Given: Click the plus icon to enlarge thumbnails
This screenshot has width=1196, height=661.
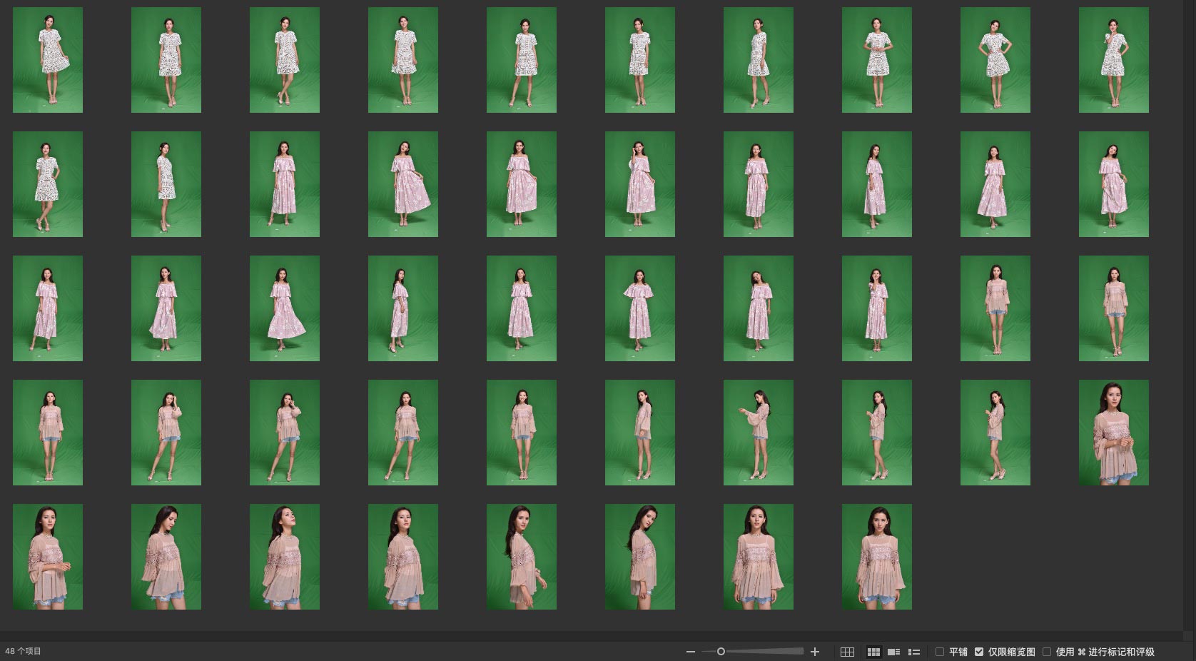Looking at the screenshot, I should (815, 652).
